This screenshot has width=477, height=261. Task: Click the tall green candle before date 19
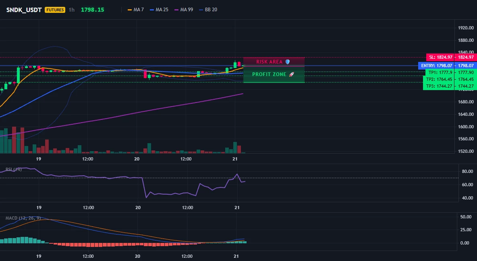(18, 75)
